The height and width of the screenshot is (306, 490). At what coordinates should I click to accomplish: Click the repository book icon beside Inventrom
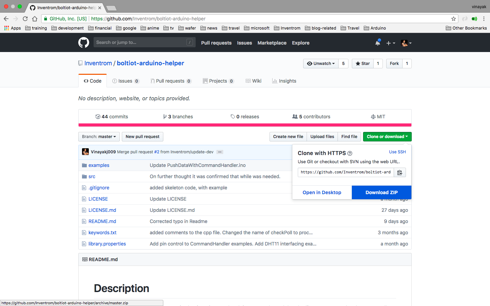80,63
